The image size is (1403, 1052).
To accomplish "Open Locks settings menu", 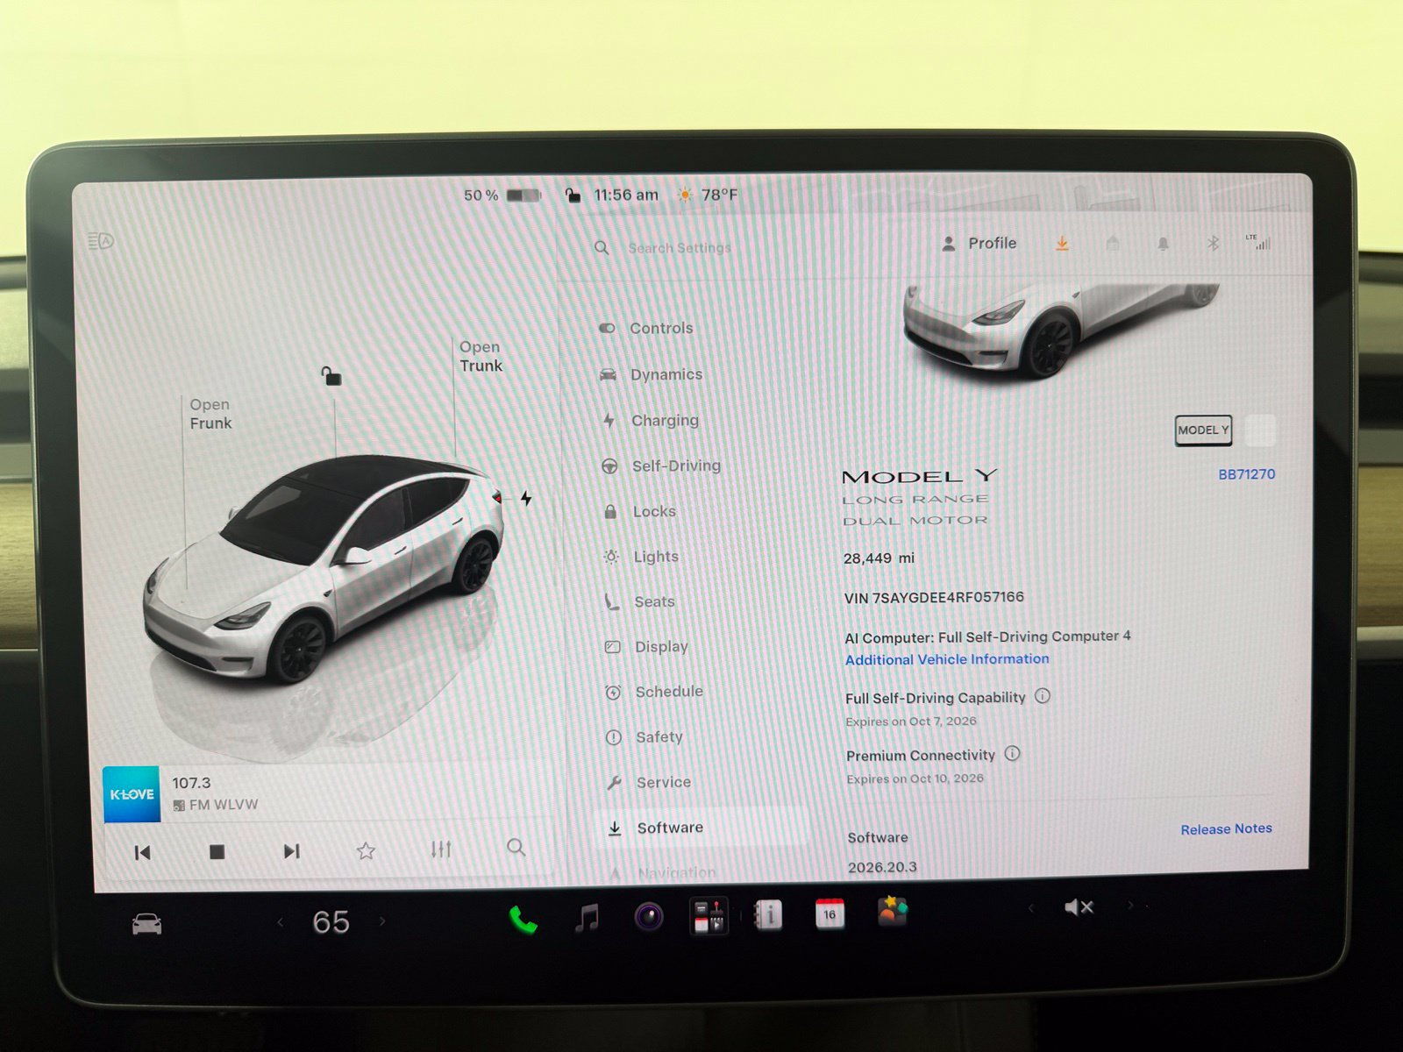I will point(639,511).
